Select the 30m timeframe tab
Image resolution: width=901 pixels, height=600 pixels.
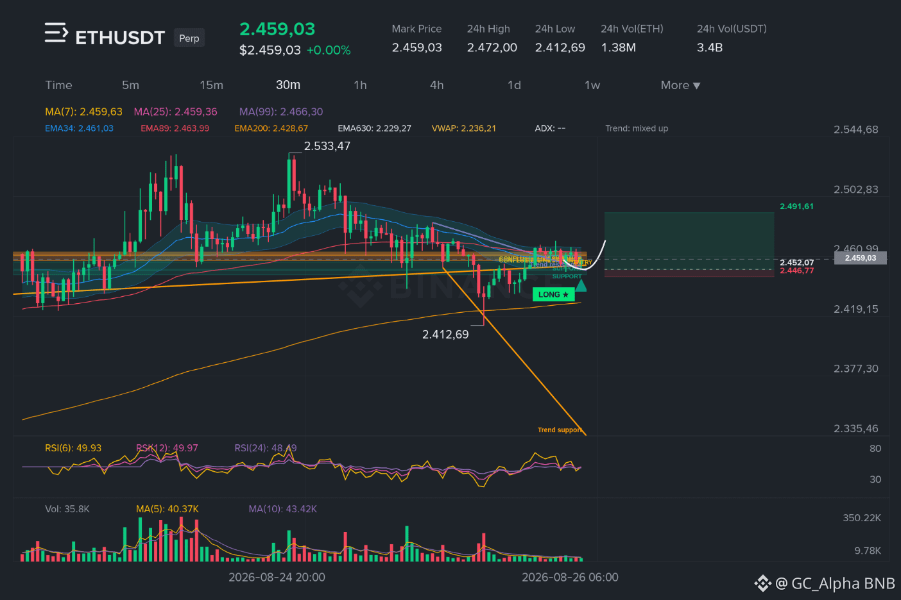tap(288, 85)
